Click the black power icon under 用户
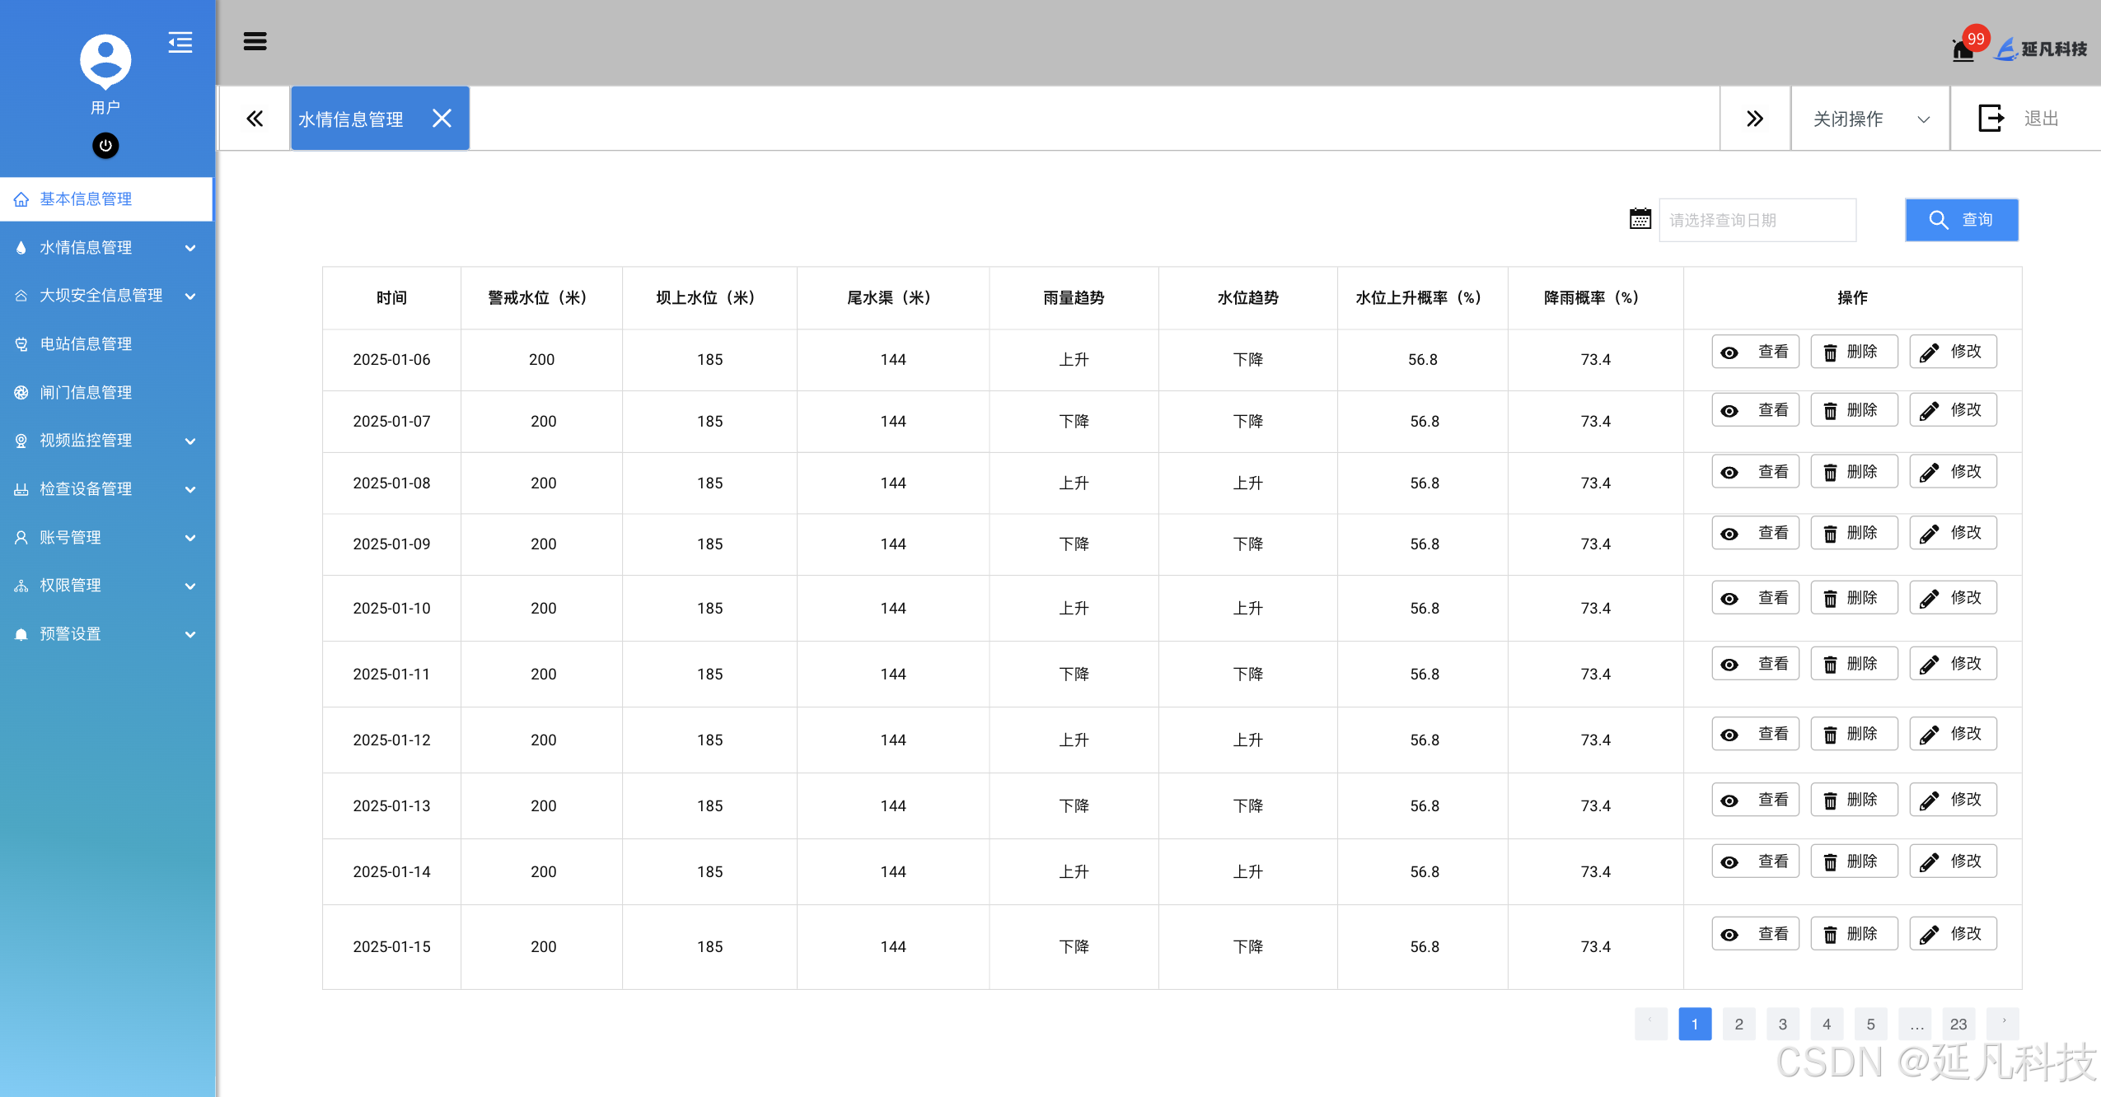The image size is (2101, 1097). click(105, 146)
